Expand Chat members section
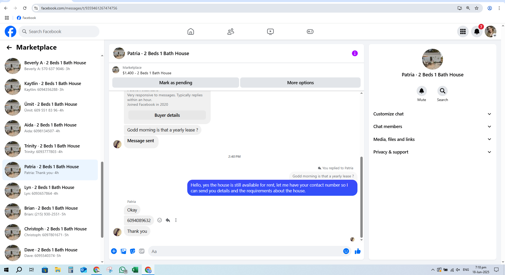This screenshot has height=275, width=505. click(432, 126)
